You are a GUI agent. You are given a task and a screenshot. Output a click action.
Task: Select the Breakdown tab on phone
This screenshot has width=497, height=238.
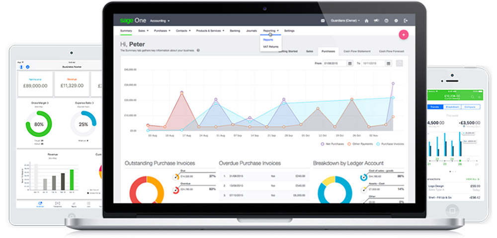pos(452,107)
